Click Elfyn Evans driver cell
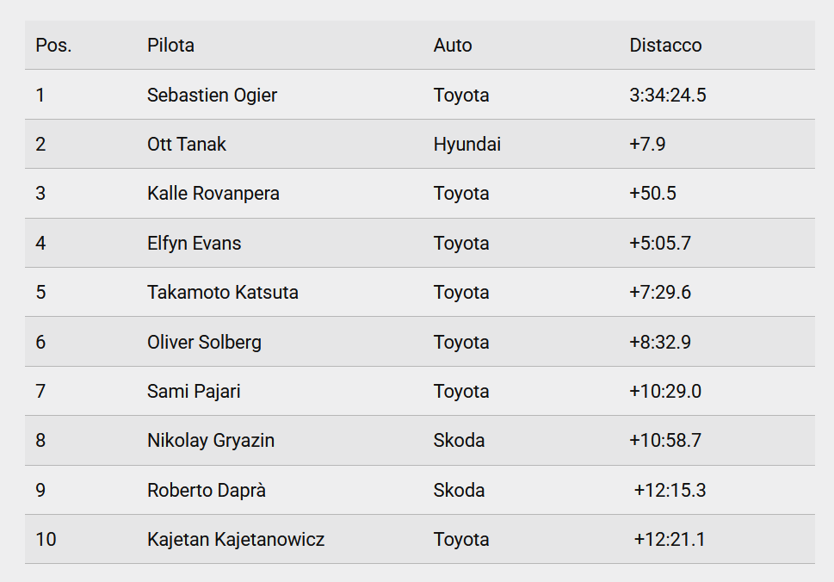The width and height of the screenshot is (834, 582). [195, 243]
